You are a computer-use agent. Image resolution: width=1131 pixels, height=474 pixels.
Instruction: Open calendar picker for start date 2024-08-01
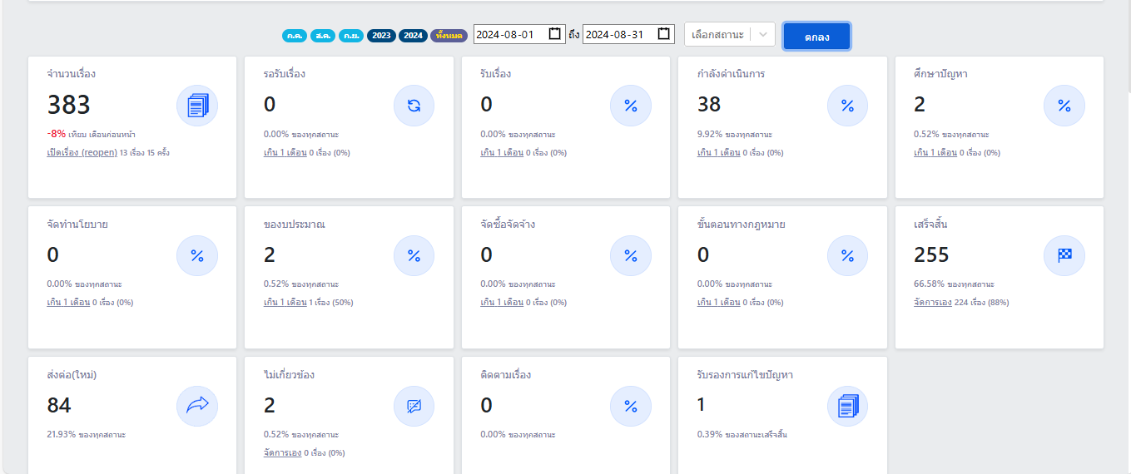555,34
